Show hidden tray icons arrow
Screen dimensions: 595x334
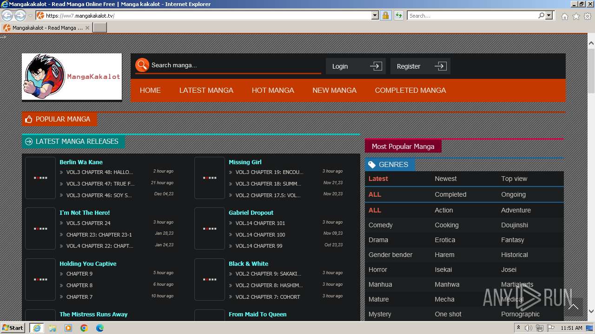click(x=519, y=328)
